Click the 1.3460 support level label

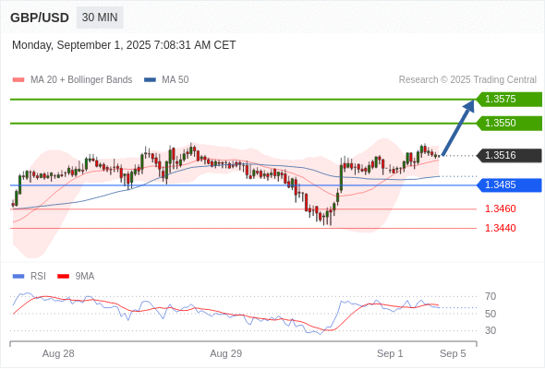(x=500, y=209)
